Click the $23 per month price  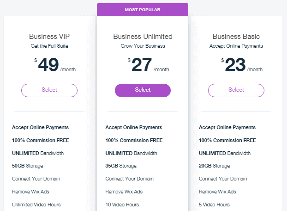coord(236,65)
